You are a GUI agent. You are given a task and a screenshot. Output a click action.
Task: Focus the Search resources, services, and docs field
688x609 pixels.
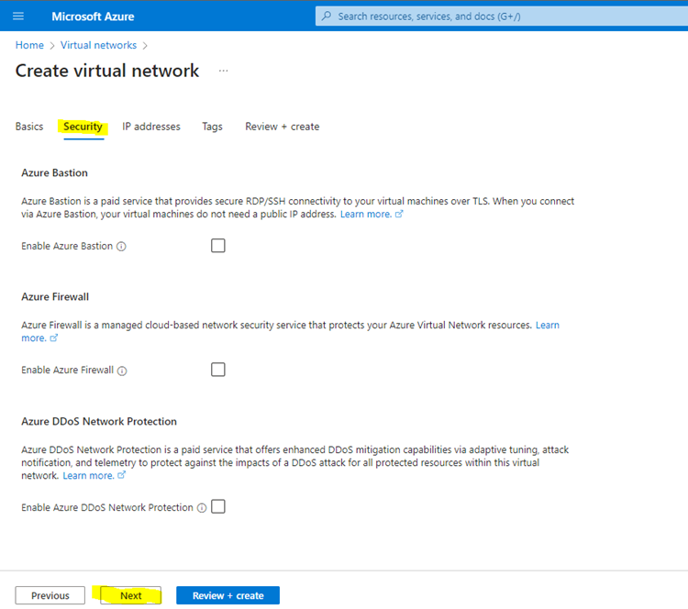(502, 17)
